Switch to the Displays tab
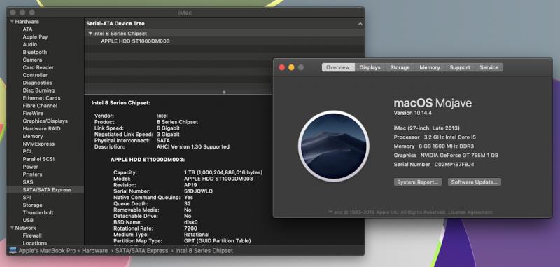Image resolution: width=560 pixels, height=267 pixels. coord(370,67)
